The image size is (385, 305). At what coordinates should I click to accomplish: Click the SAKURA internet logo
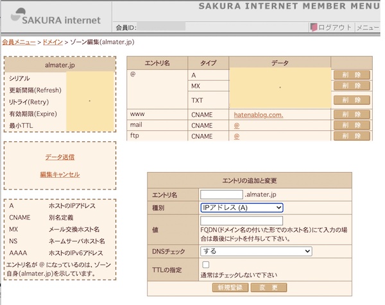pos(56,17)
